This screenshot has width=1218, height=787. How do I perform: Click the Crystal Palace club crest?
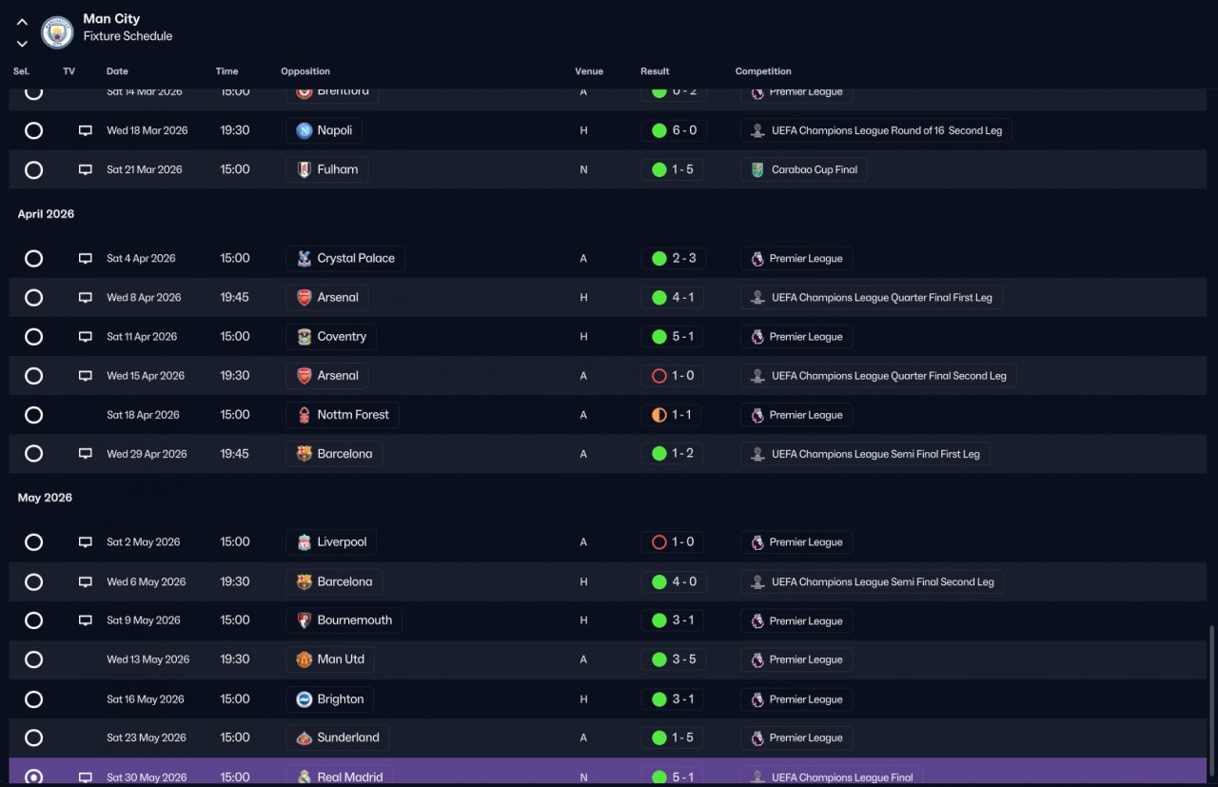coord(304,258)
